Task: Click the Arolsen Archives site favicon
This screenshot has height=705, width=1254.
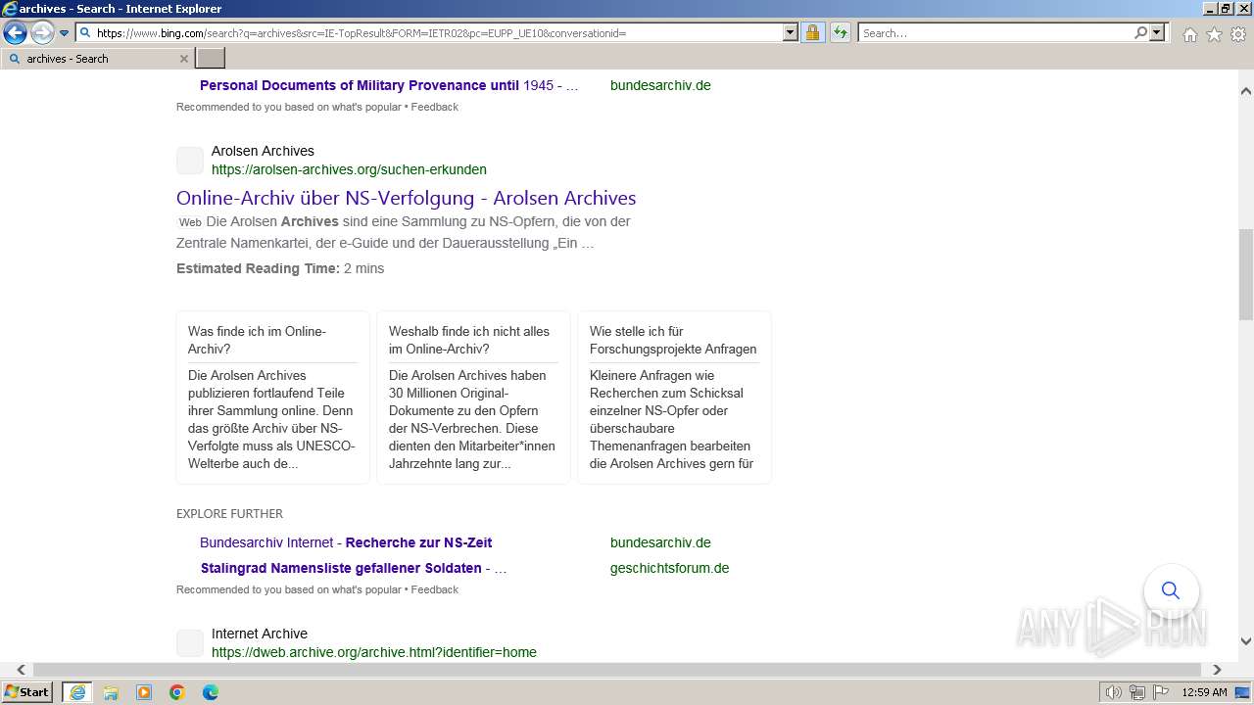Action: click(190, 161)
